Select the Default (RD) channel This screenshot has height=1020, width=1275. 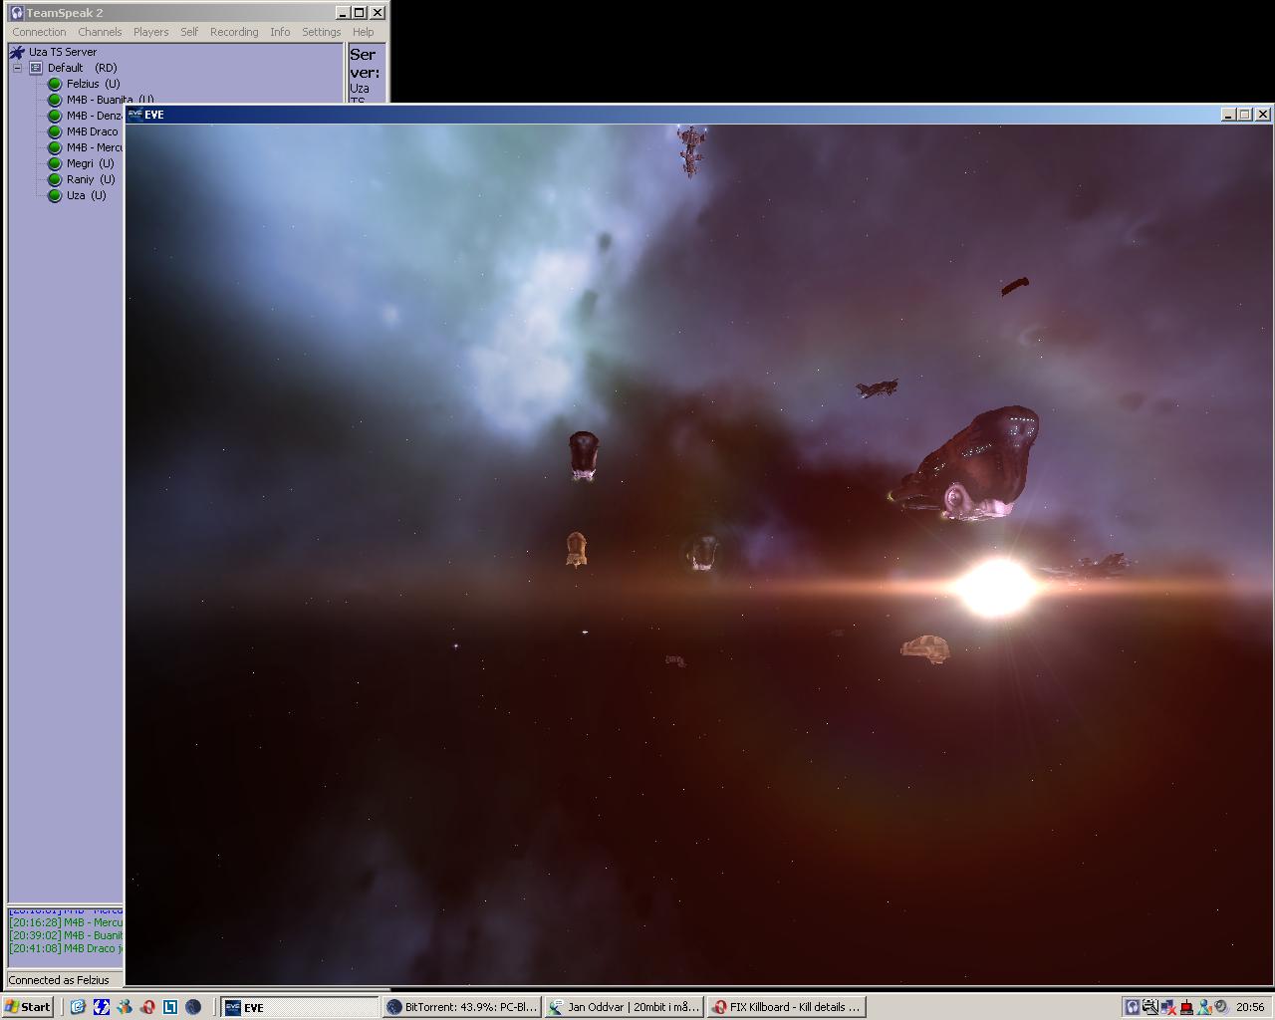83,68
